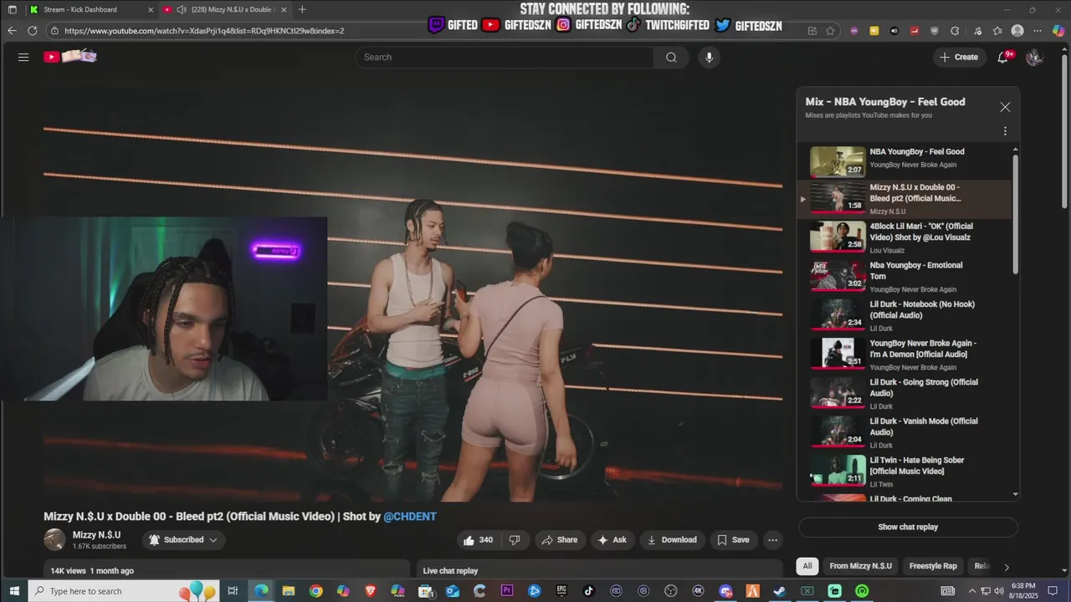Open the browser profile icon
Viewport: 1071px width, 602px height.
coord(1017,30)
